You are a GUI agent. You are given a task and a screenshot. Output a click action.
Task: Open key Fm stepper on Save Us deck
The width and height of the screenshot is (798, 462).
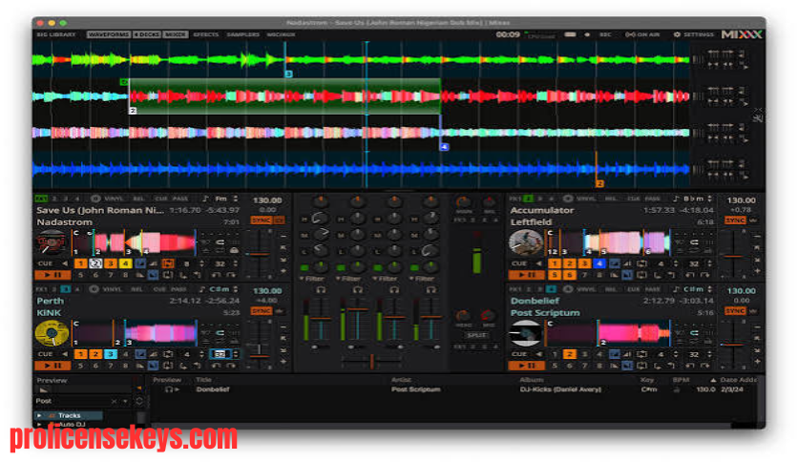coord(235,199)
